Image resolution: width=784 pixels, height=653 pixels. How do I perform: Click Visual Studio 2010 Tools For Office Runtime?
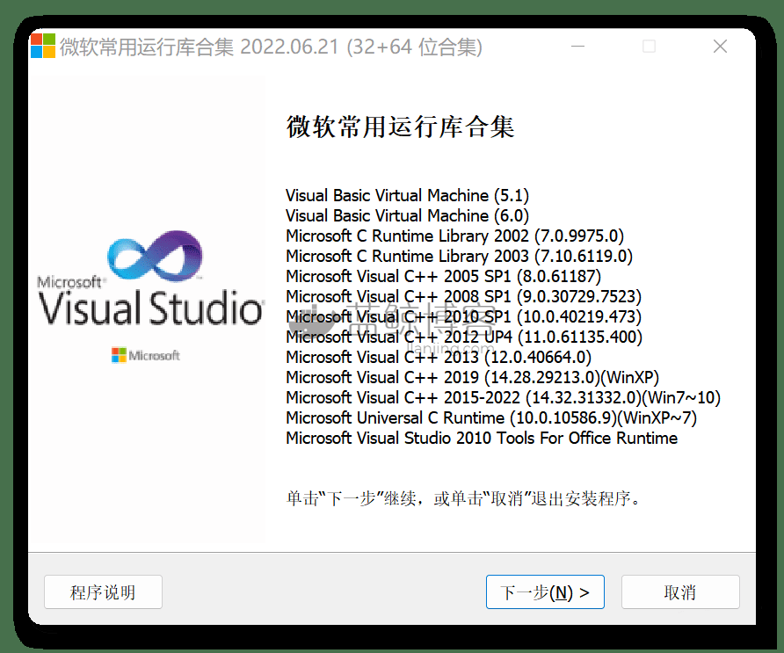click(482, 439)
